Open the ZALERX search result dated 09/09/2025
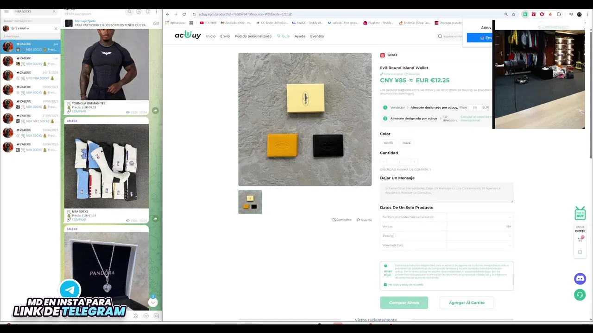This screenshot has height=333, width=593. coord(31,90)
